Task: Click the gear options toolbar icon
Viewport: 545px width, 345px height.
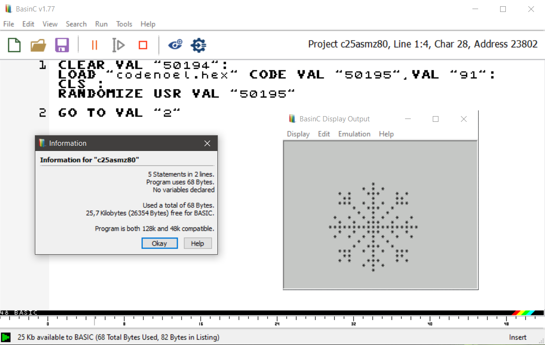Action: (198, 45)
